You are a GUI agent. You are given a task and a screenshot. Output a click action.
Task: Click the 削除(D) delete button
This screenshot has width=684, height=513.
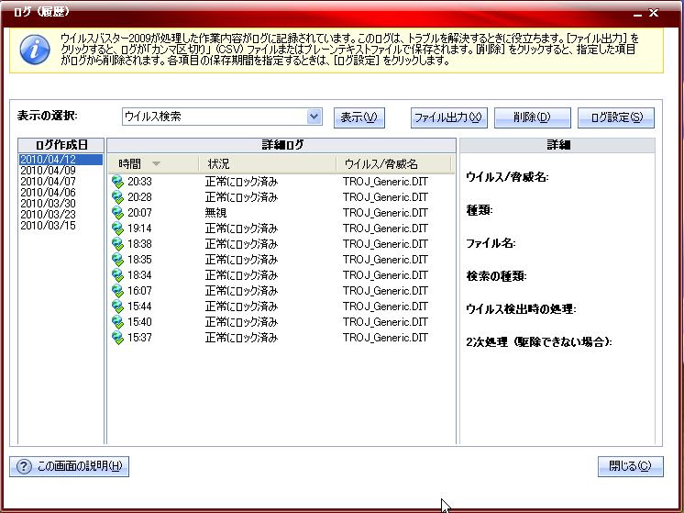532,117
